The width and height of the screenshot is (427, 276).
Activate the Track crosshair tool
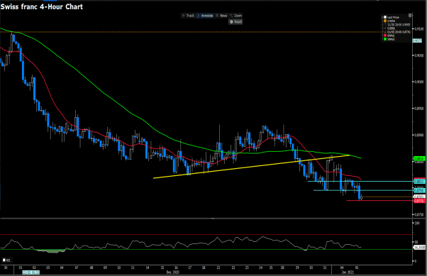tap(188, 16)
